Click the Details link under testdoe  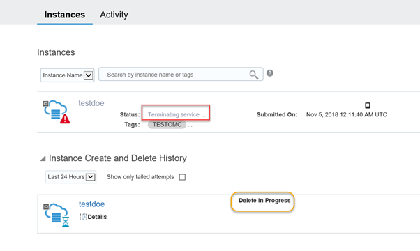[97, 217]
